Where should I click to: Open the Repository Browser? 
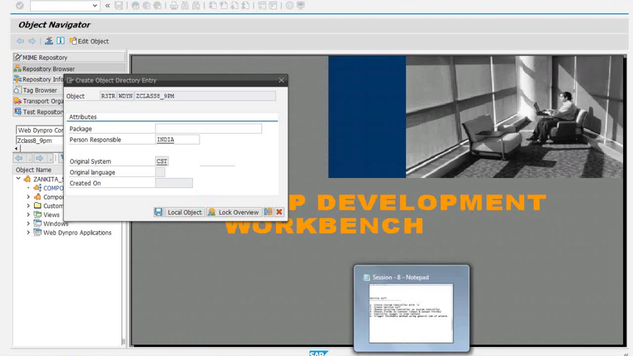tap(69, 69)
